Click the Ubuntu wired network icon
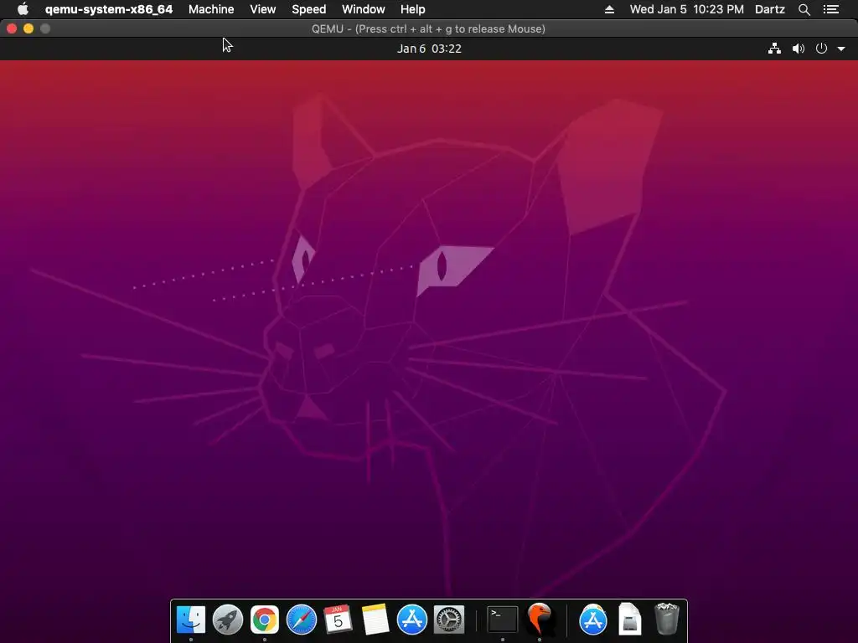858x643 pixels. click(x=774, y=49)
